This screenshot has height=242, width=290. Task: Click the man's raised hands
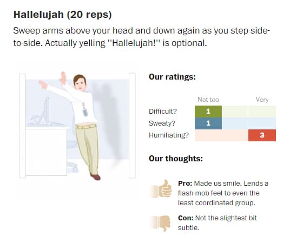(54, 81)
